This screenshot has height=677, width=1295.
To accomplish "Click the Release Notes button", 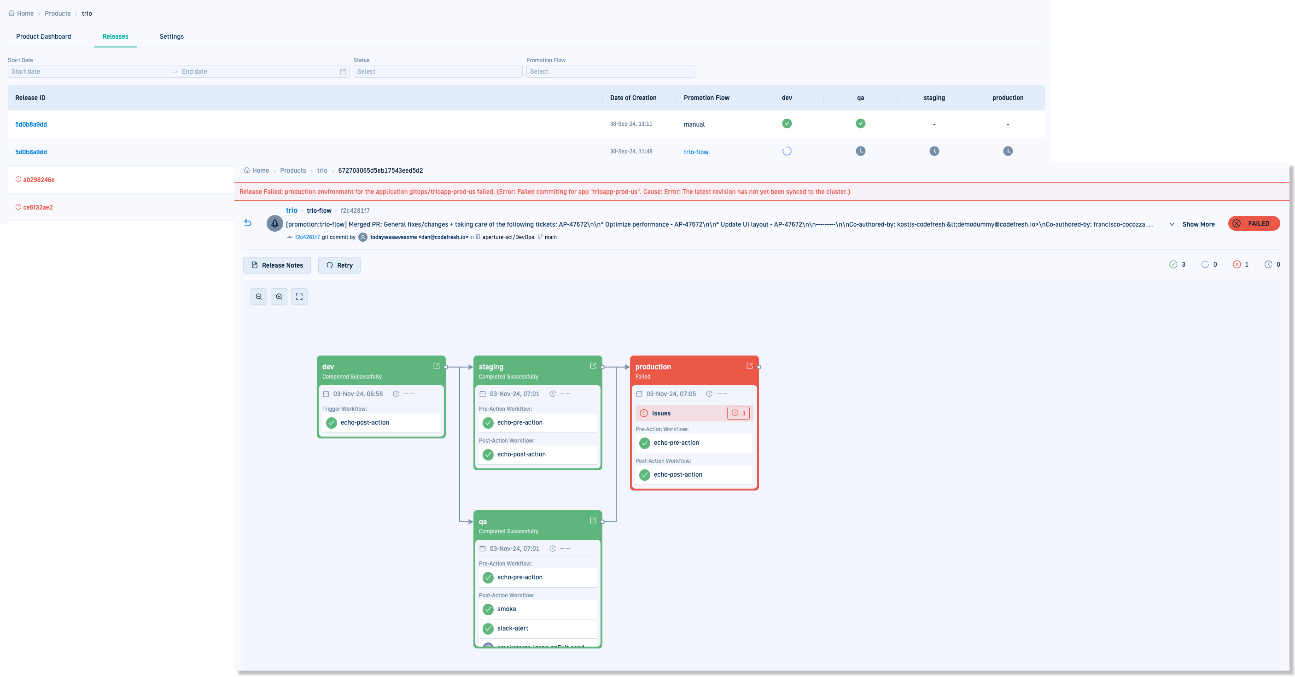I will (277, 265).
